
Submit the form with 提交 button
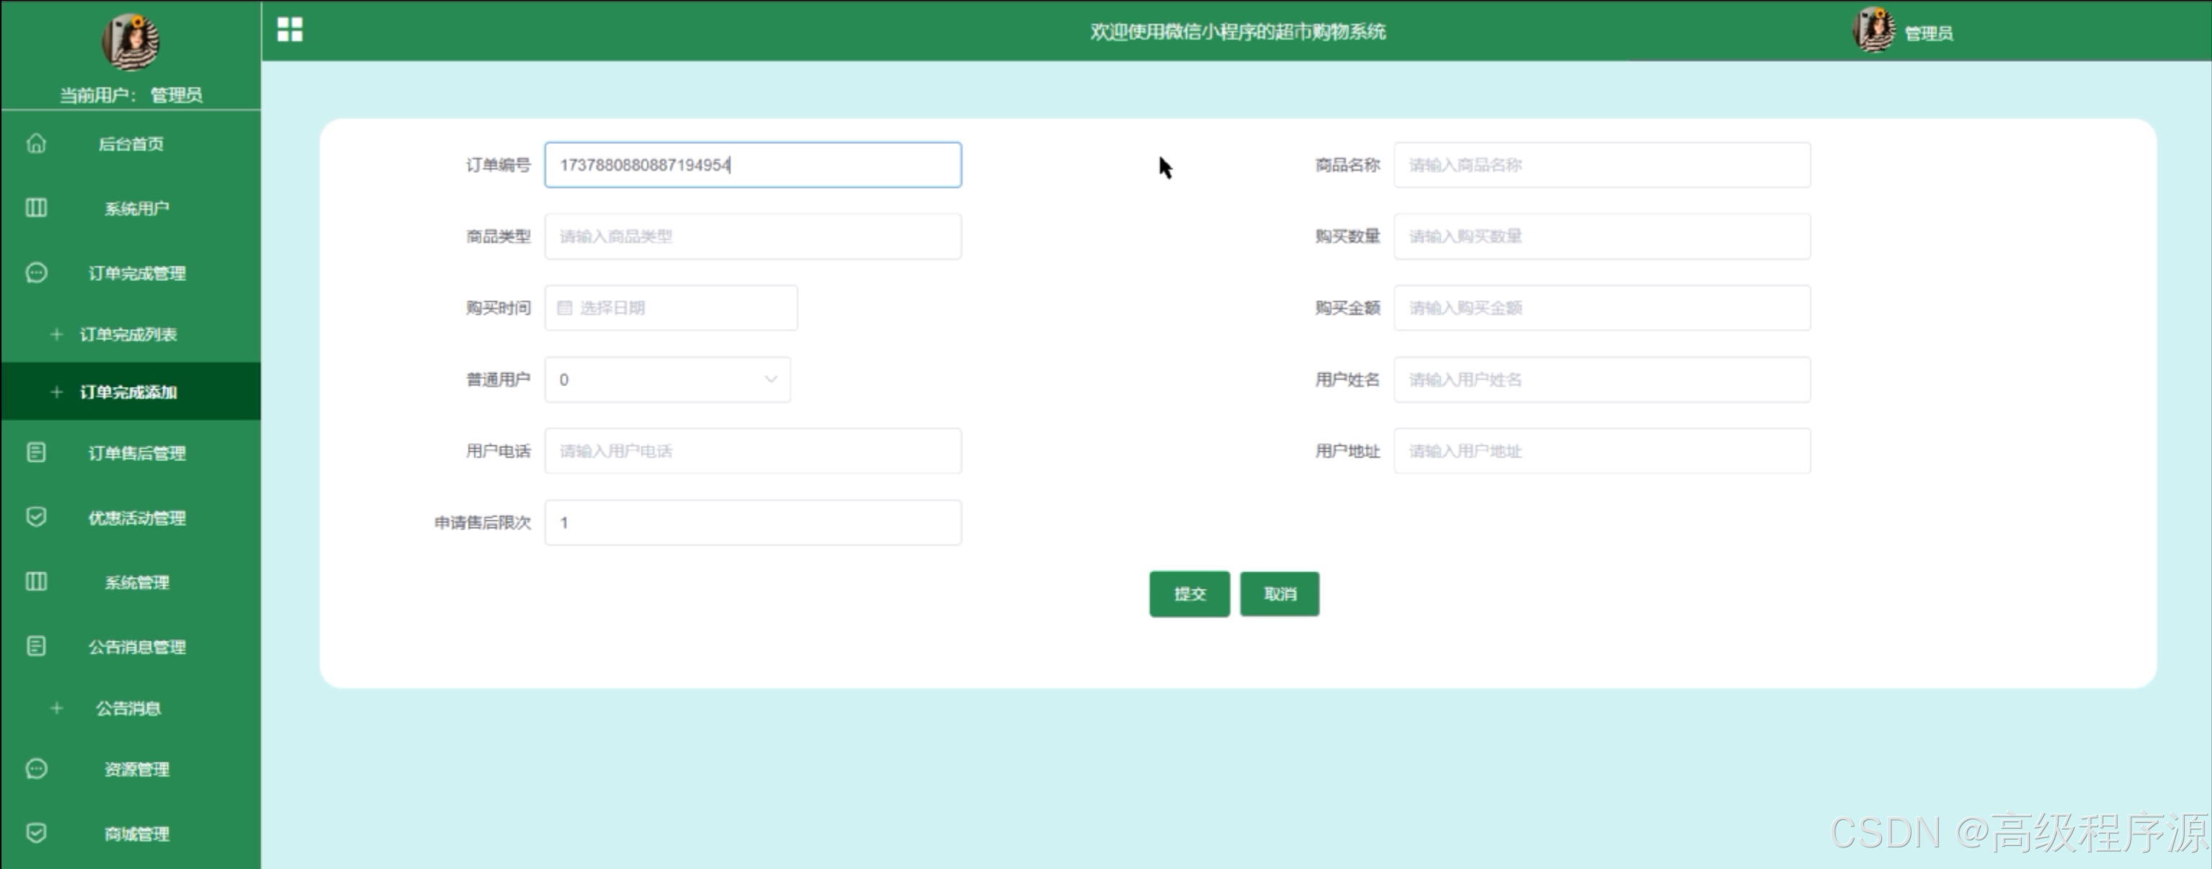[x=1190, y=594]
